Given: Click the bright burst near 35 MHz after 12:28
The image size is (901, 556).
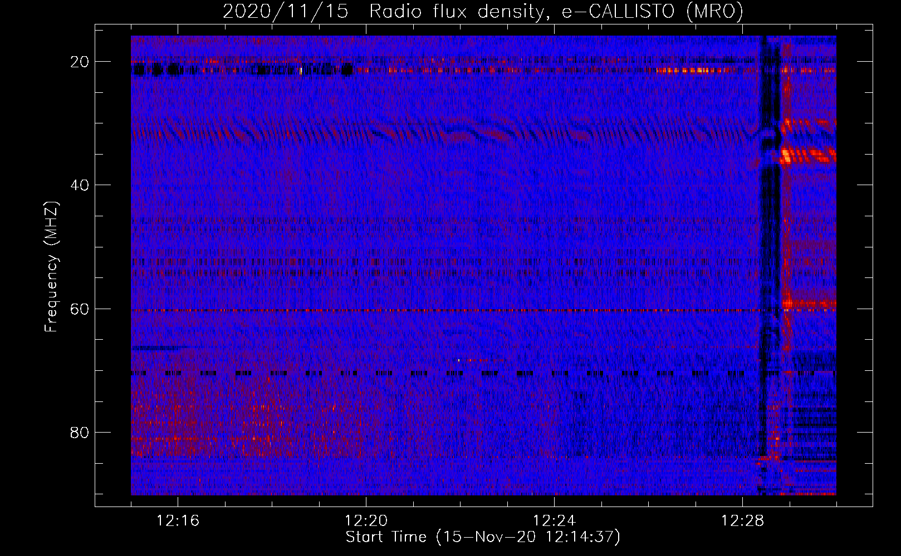Looking at the screenshot, I should click(807, 155).
